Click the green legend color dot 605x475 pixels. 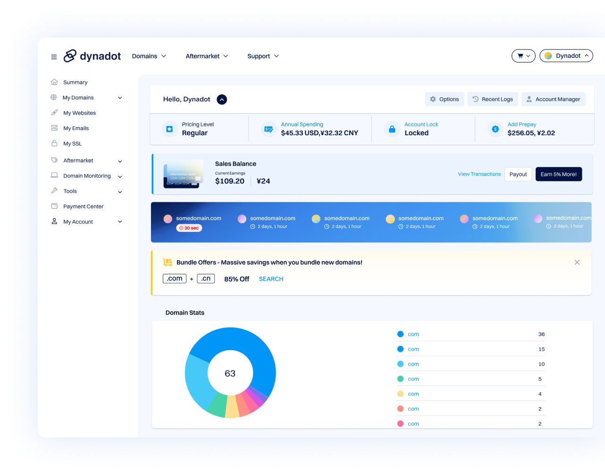pos(400,379)
